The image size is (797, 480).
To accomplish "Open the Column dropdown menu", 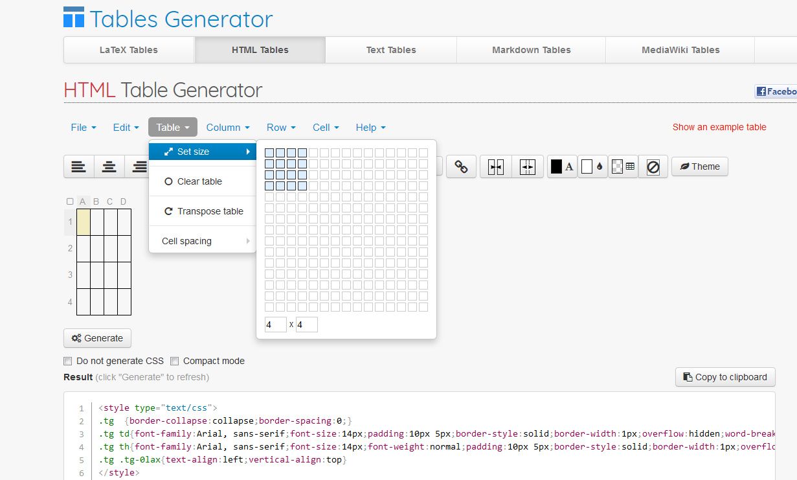I will (228, 128).
